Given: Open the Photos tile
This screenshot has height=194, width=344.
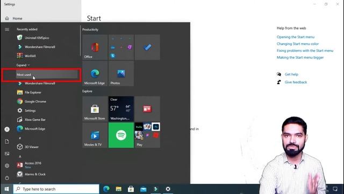Looking at the screenshot, I should pos(121,74).
